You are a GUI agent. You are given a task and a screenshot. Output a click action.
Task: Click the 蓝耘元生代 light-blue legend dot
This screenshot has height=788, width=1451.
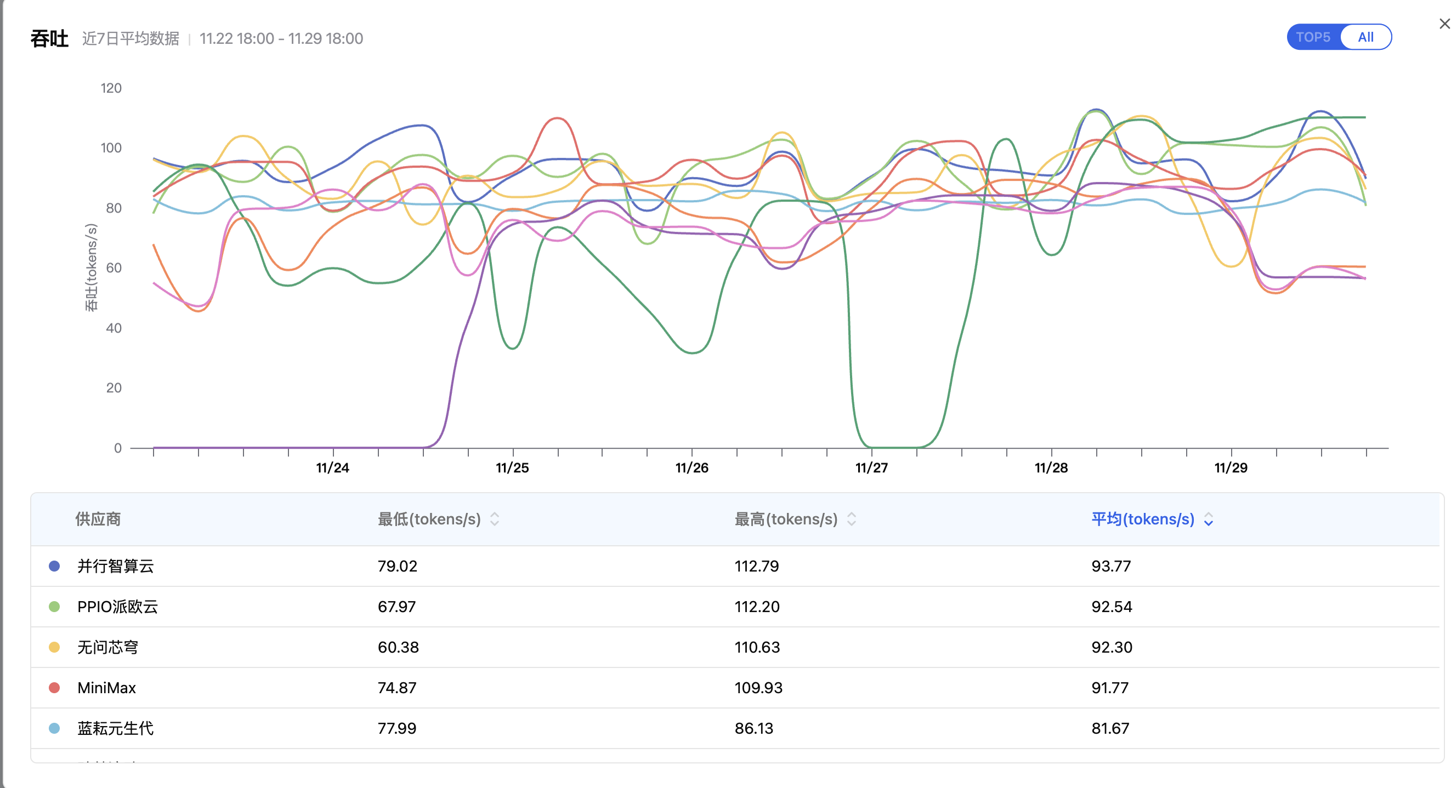click(55, 728)
